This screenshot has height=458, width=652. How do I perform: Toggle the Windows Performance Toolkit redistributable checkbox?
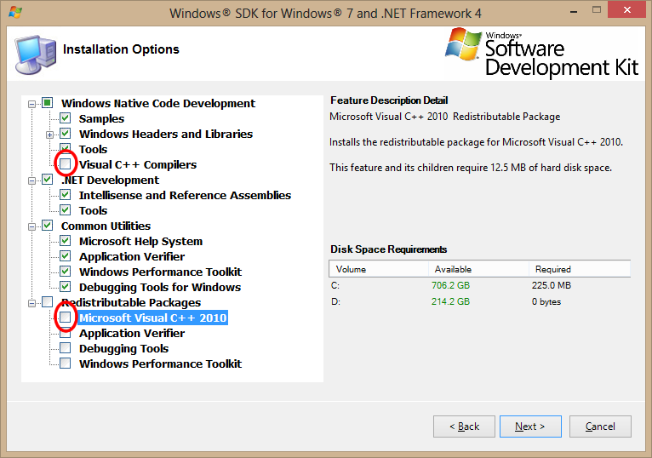[66, 364]
